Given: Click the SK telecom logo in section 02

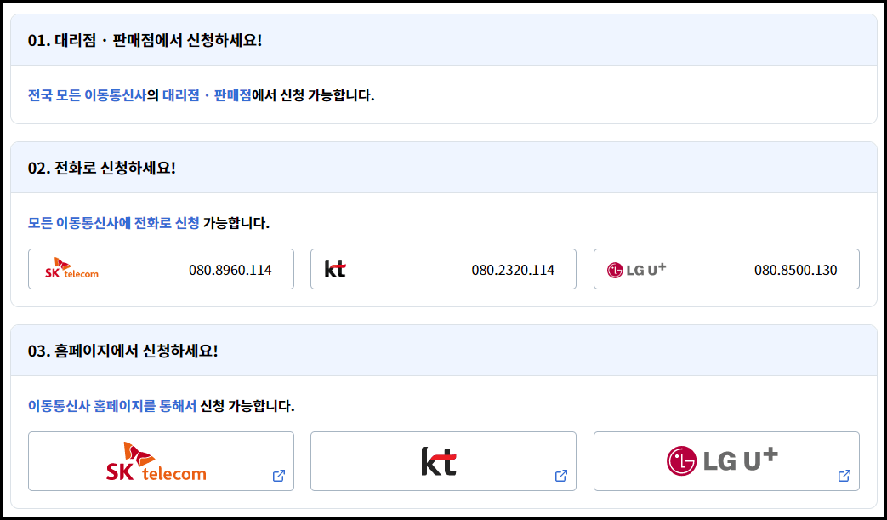Looking at the screenshot, I should coord(71,268).
